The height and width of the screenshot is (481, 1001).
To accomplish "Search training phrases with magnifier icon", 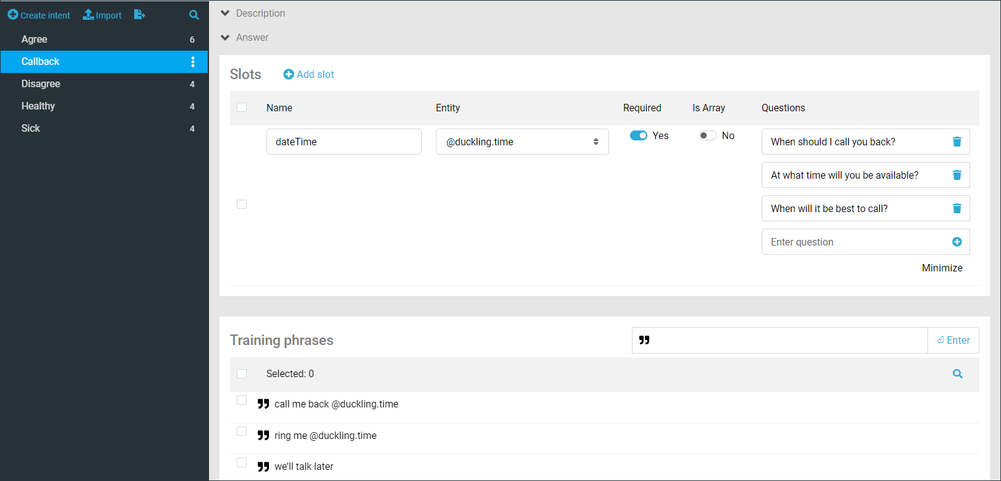I will pyautogui.click(x=957, y=373).
